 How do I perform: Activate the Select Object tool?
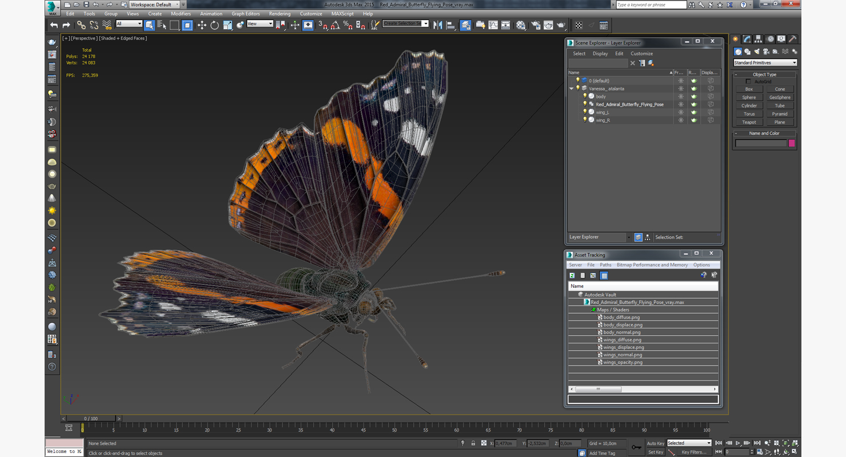[149, 25]
